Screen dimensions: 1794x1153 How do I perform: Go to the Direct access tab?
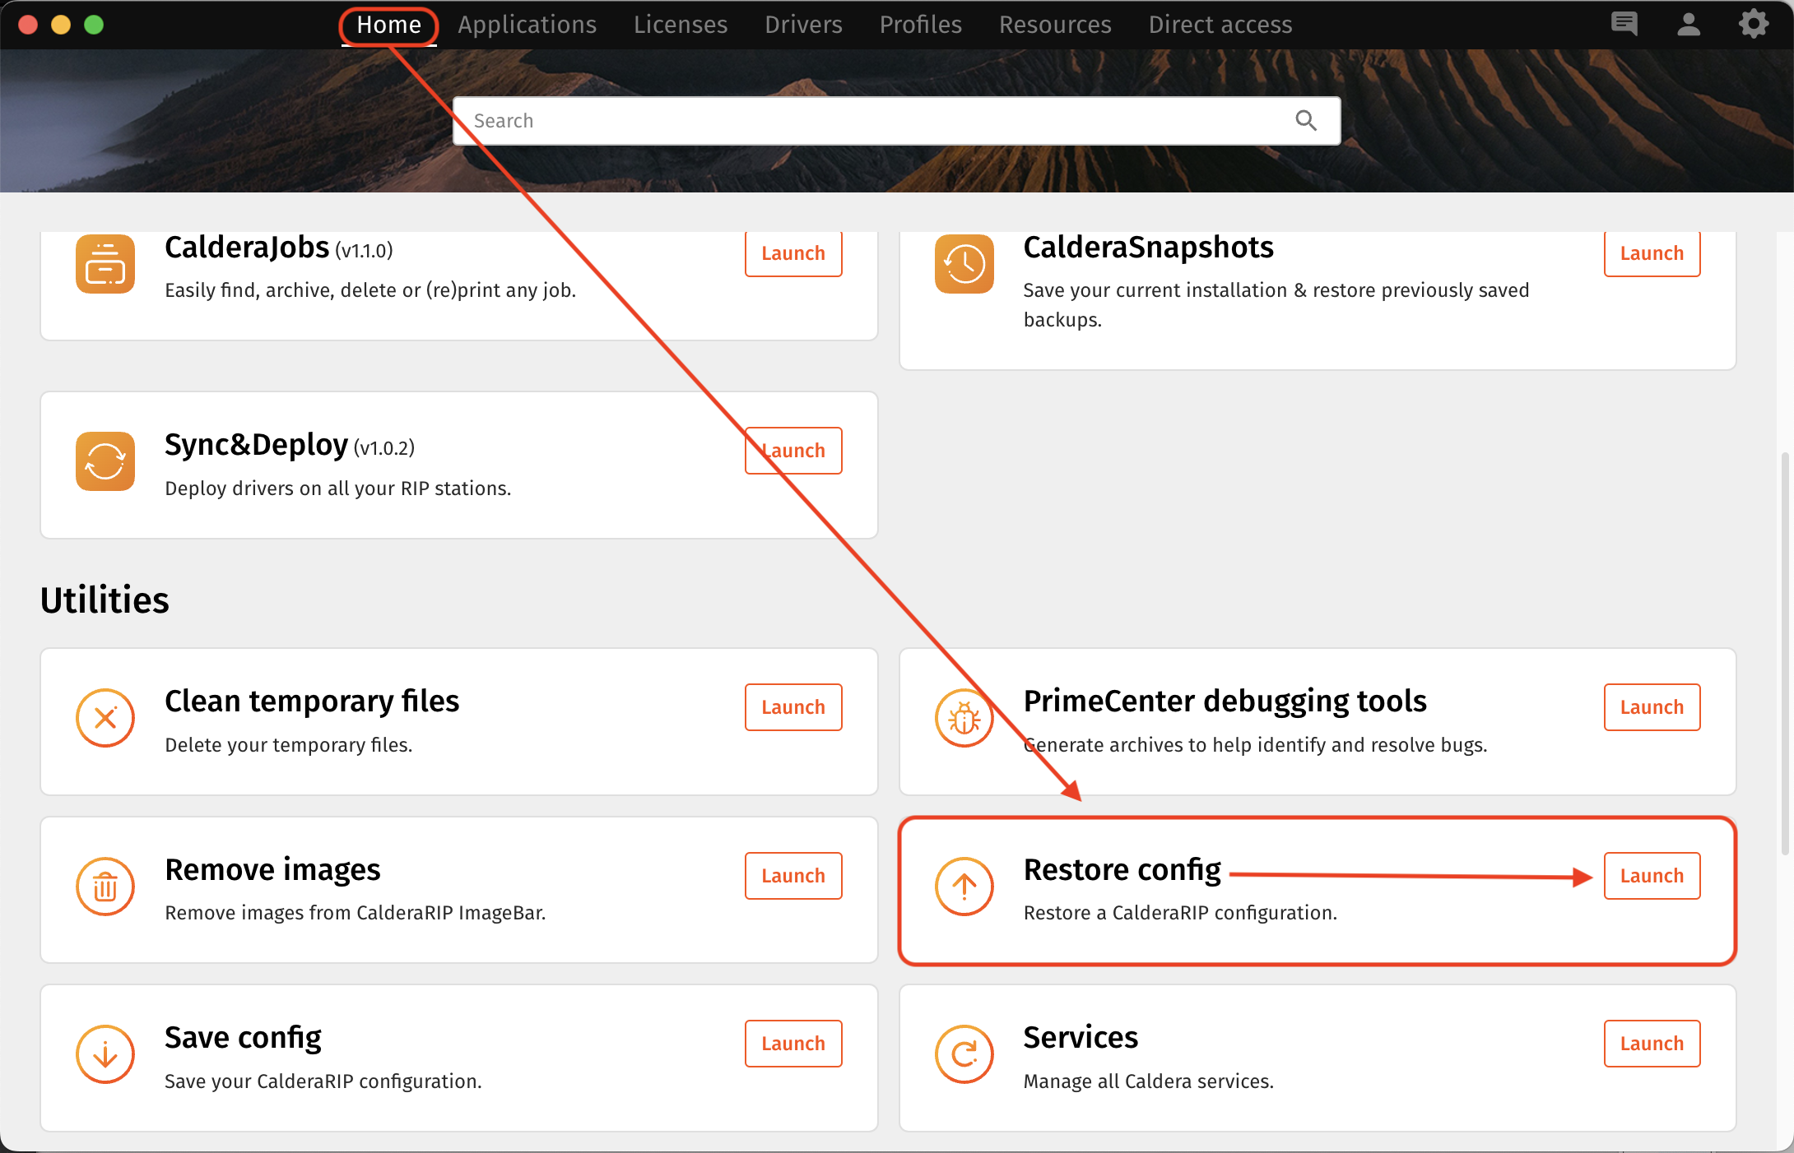pos(1220,25)
